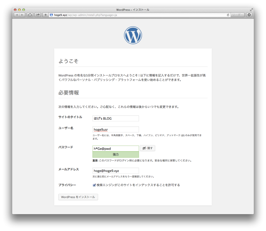Viewport: 266px width, 231px height.
Task: Click the プライバシー label
Action: (67, 185)
